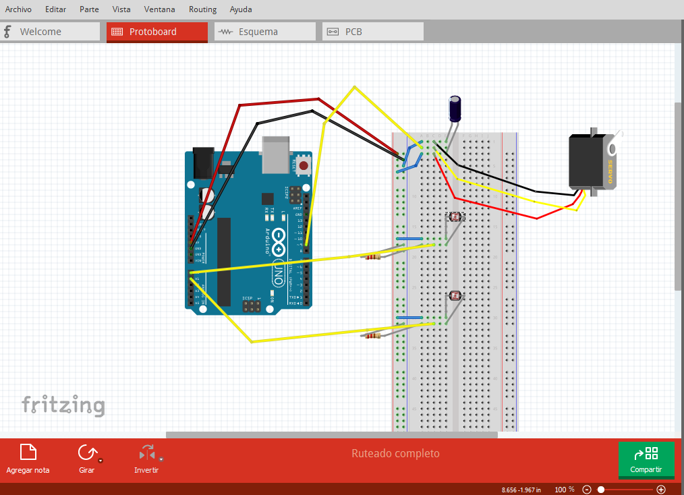The image size is (684, 495).
Task: Open the Archivo menu
Action: [18, 9]
